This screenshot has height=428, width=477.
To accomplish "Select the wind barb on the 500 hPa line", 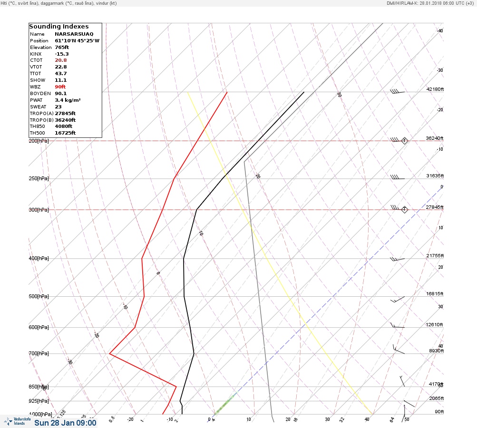I will 397,299.
